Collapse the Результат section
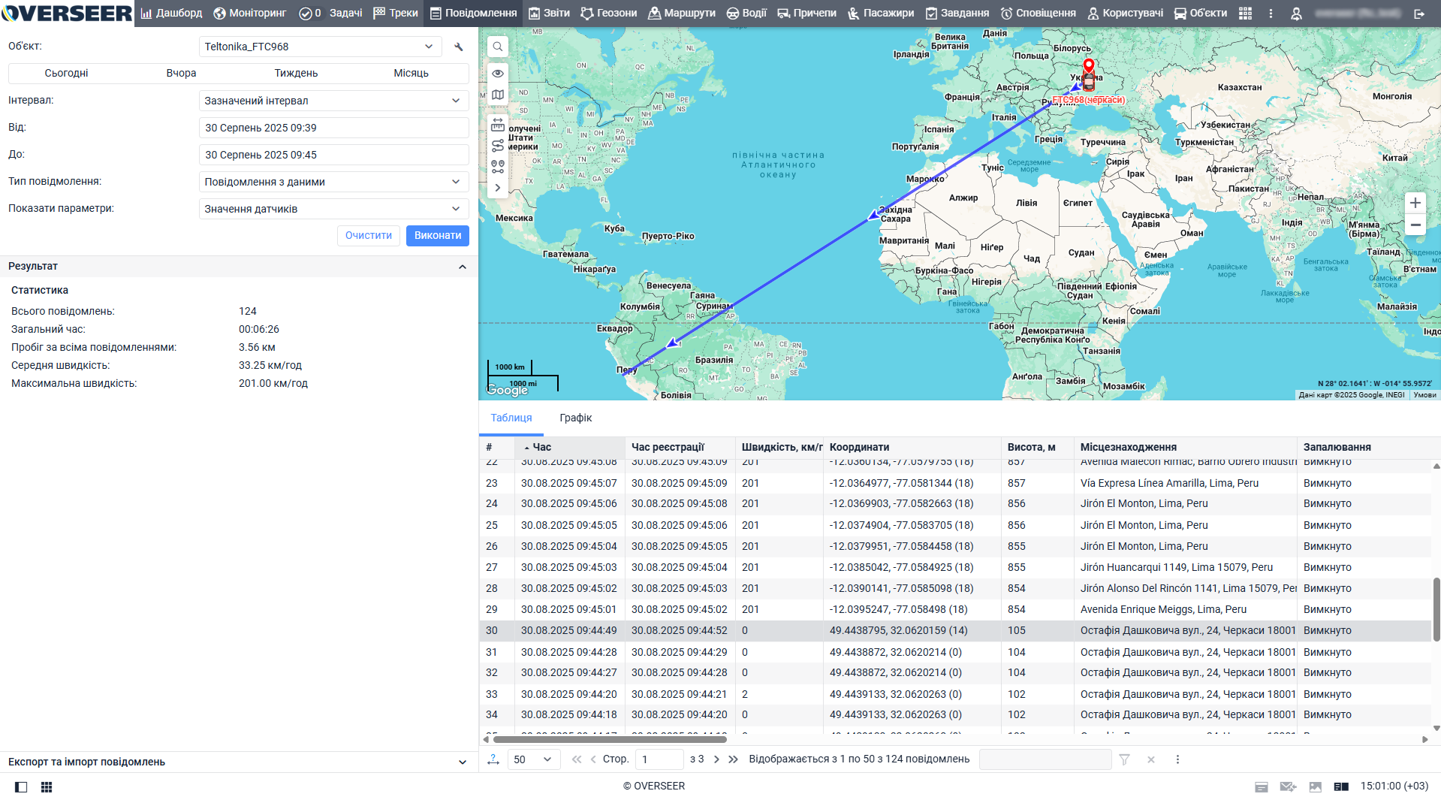Viewport: 1441px width, 800px height. click(462, 267)
